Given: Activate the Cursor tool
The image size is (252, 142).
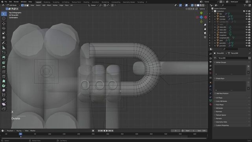Looking at the screenshot, I should point(4,19).
